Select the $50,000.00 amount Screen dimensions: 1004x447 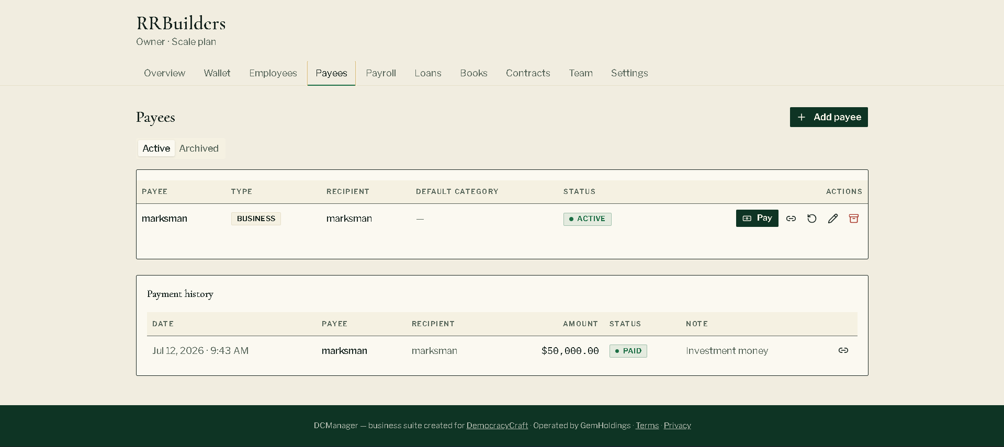pos(570,351)
